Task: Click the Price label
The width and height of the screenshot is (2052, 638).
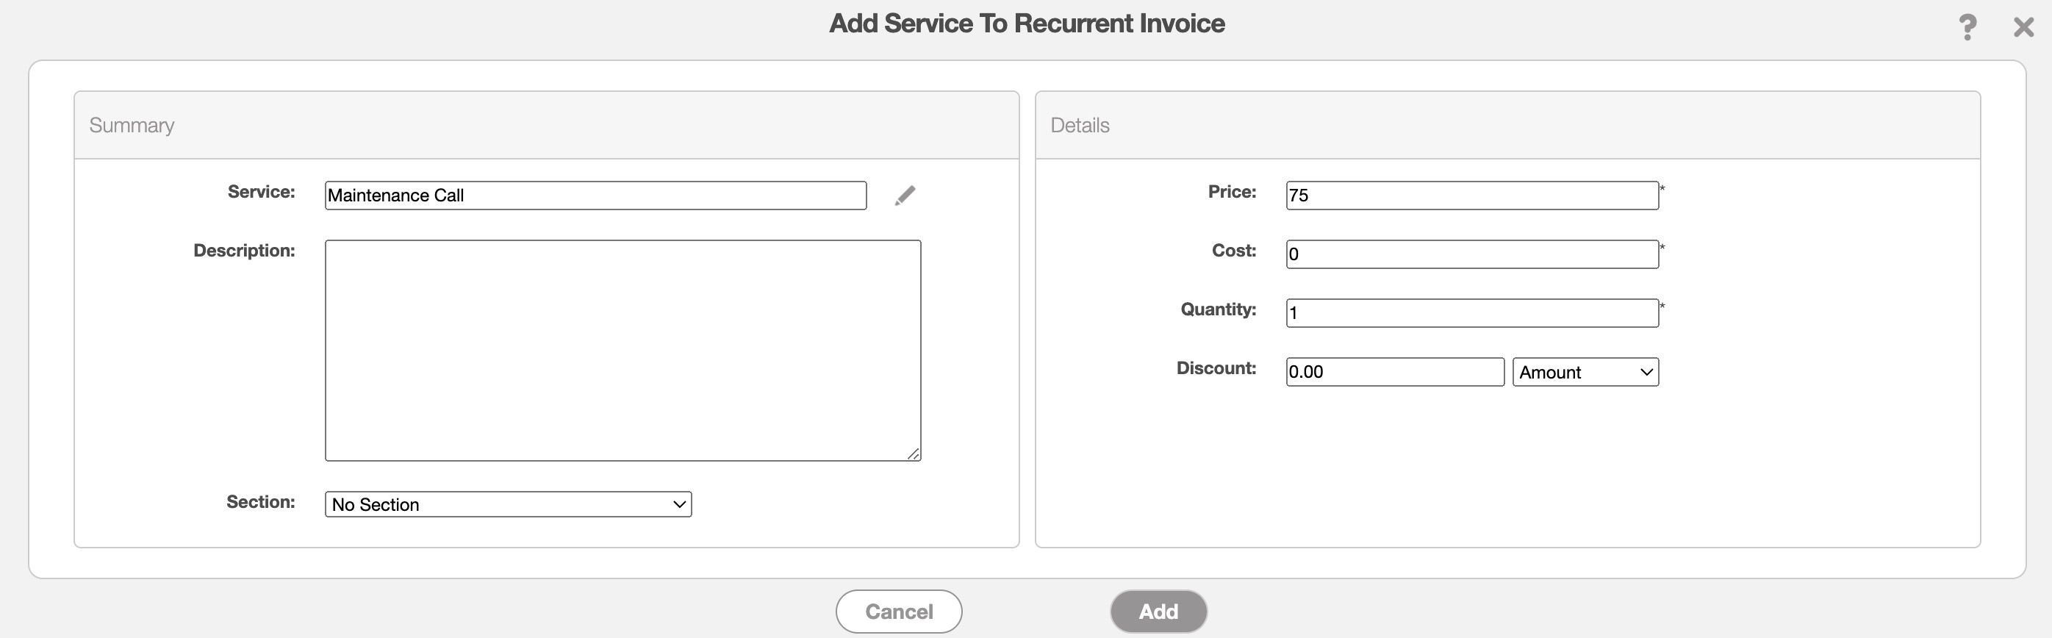Action: click(1232, 192)
